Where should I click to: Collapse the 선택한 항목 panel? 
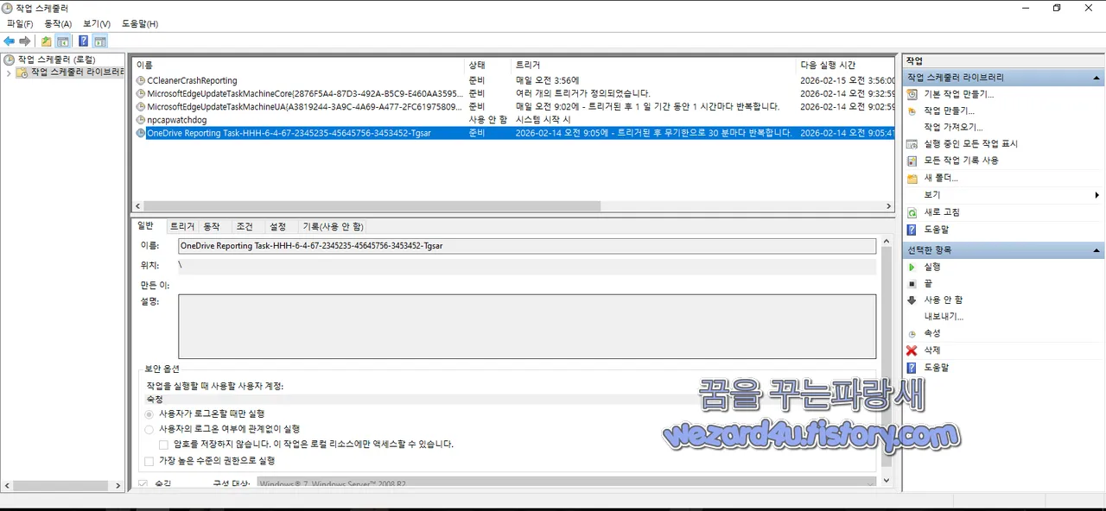click(x=1096, y=249)
